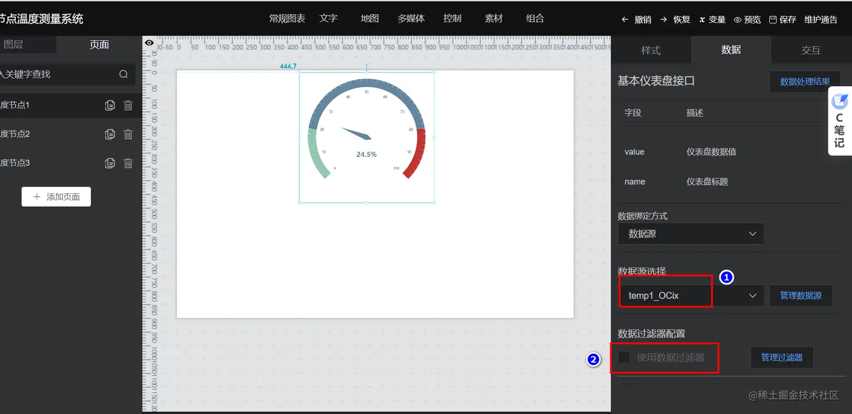Switch to the 数据 tab
The height and width of the screenshot is (414, 852).
pyautogui.click(x=731, y=50)
